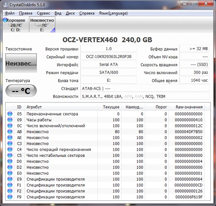The height and width of the screenshot is (206, 216).
Task: Click raw value 000004DF7B50
Action: [x=189, y=132]
